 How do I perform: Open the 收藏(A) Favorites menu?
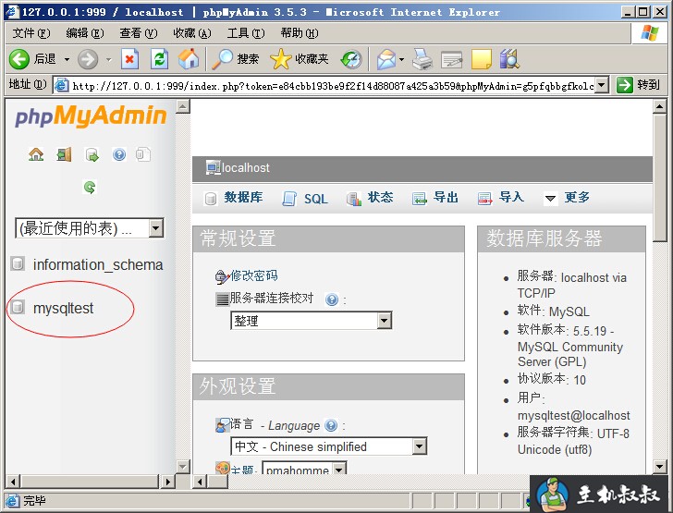[192, 32]
